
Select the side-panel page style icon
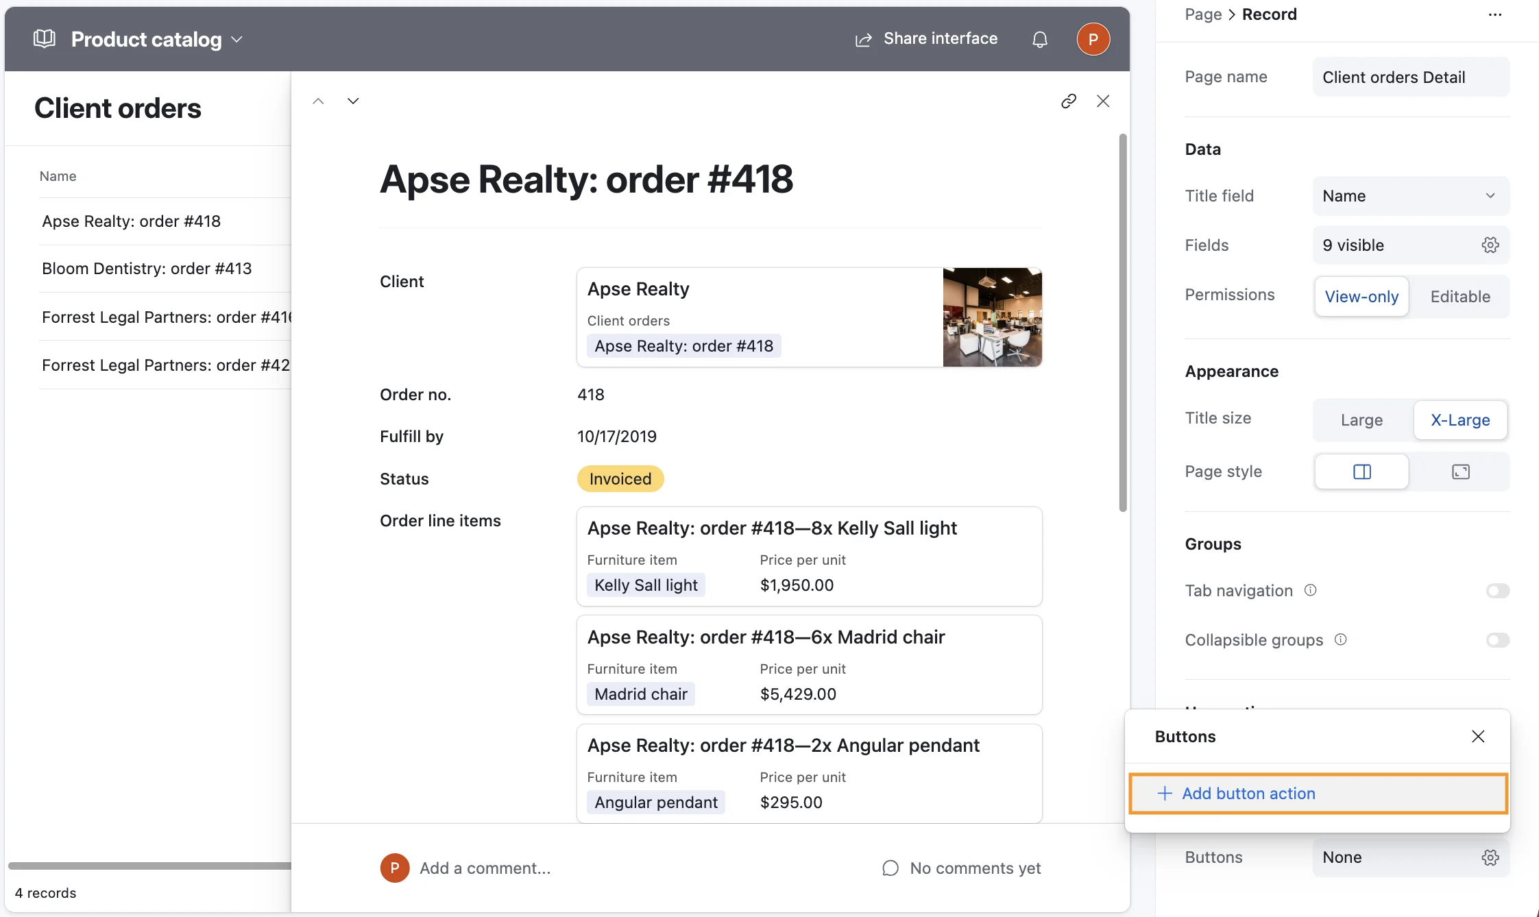(x=1361, y=472)
